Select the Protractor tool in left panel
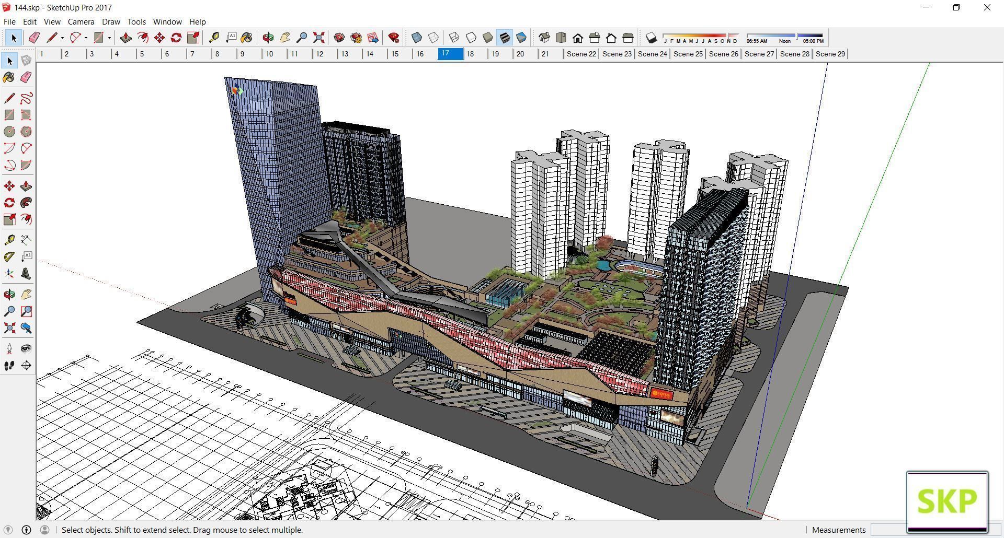This screenshot has width=1004, height=538. (x=9, y=256)
